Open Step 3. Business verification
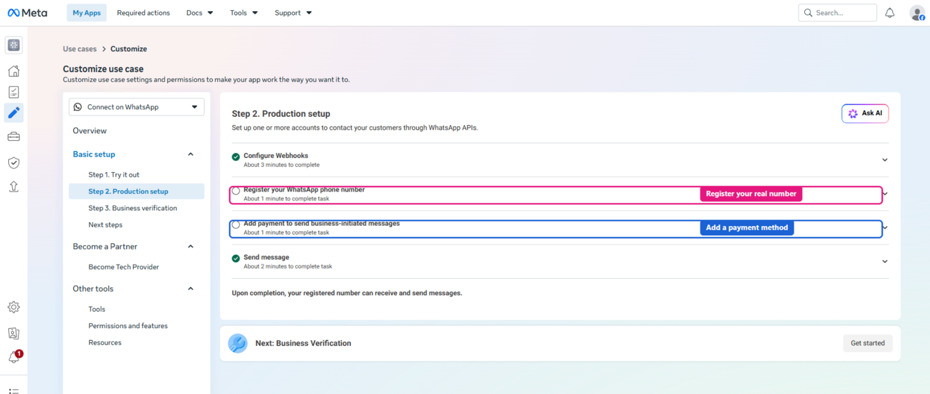The width and height of the screenshot is (930, 394). pos(132,208)
